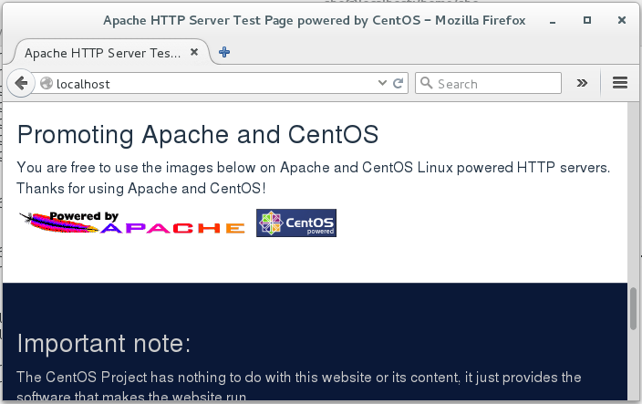Minimize the Firefox window
Screen dimensions: 642x404
point(553,20)
